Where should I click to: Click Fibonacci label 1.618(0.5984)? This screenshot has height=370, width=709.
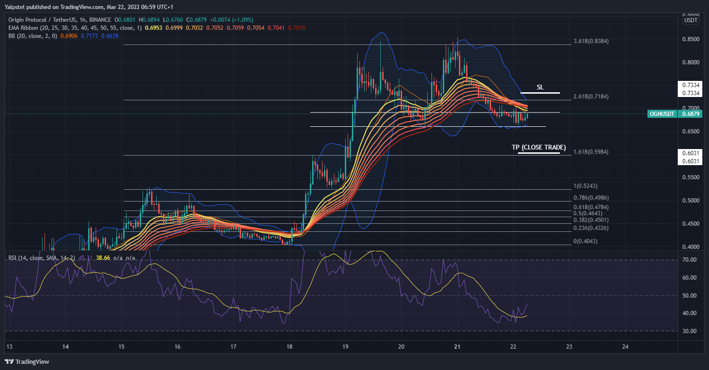pos(591,152)
